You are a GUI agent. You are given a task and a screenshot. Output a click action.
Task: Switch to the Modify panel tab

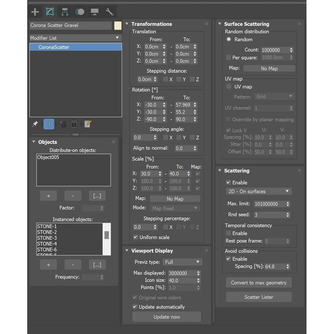click(x=50, y=12)
